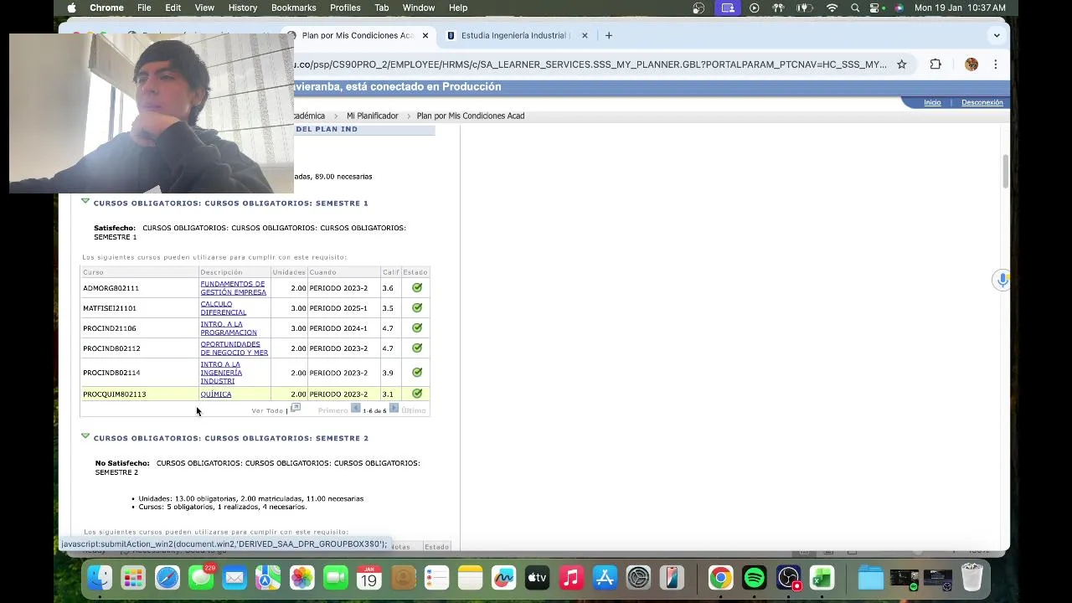Click the green check status for PROCIND21106
This screenshot has width=1072, height=603.
coord(417,328)
